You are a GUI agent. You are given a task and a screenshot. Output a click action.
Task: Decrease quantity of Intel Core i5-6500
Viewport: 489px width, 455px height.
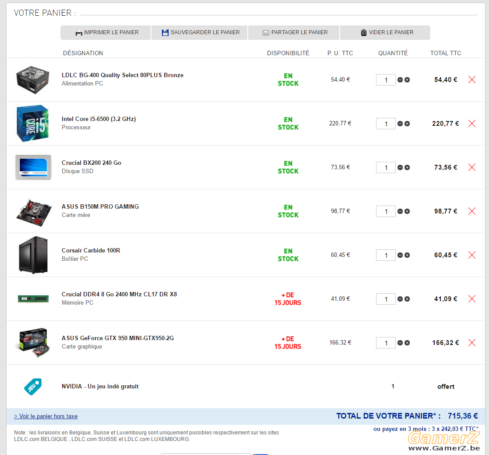400,124
